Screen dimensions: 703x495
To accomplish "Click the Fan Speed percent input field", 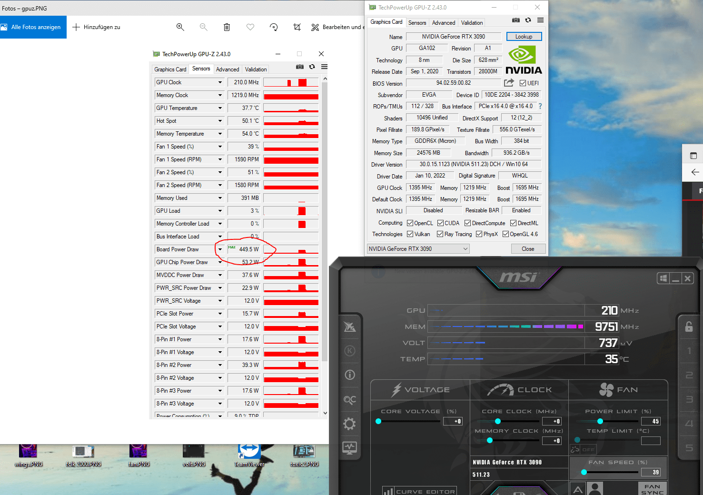I will point(651,472).
